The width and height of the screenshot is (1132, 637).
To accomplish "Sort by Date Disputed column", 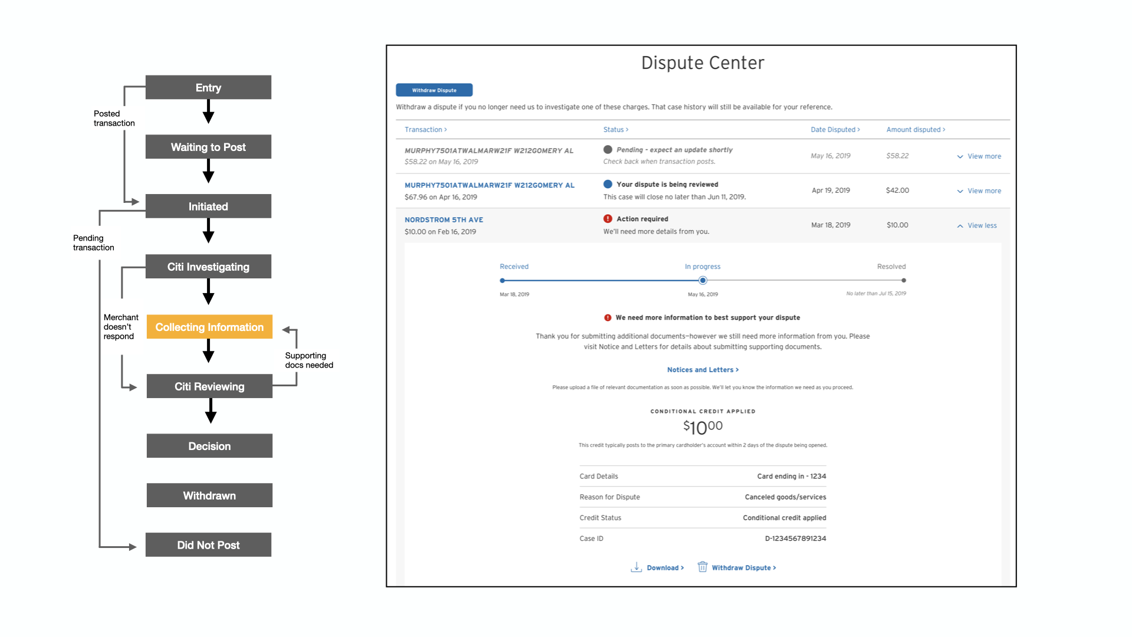I will pyautogui.click(x=835, y=130).
